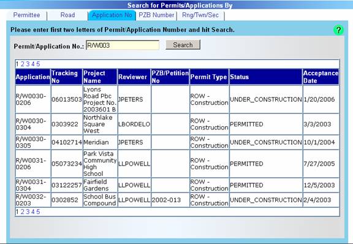Go to page 2 in top pager
This screenshot has width=353, height=244.
tap(22, 64)
